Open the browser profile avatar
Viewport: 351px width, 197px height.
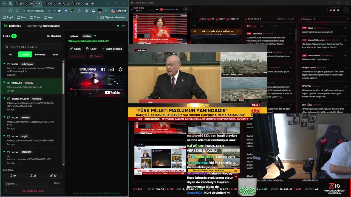100,11
